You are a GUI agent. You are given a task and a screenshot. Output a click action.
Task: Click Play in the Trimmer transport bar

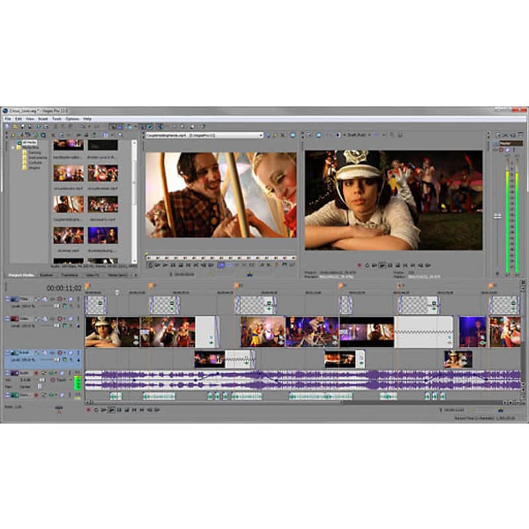(x=165, y=265)
